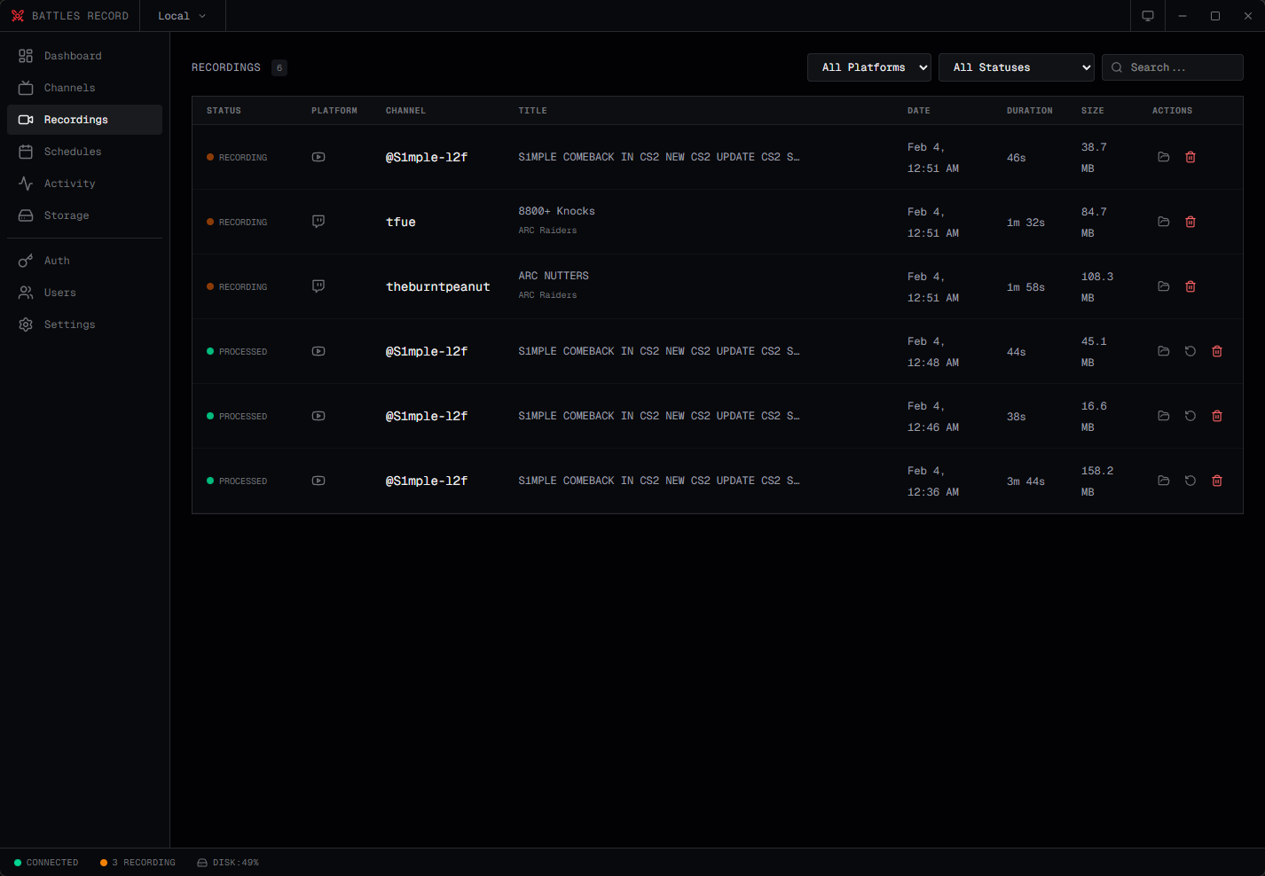
Task: Click the Twitch icon in the tfue row
Action: pyautogui.click(x=318, y=222)
